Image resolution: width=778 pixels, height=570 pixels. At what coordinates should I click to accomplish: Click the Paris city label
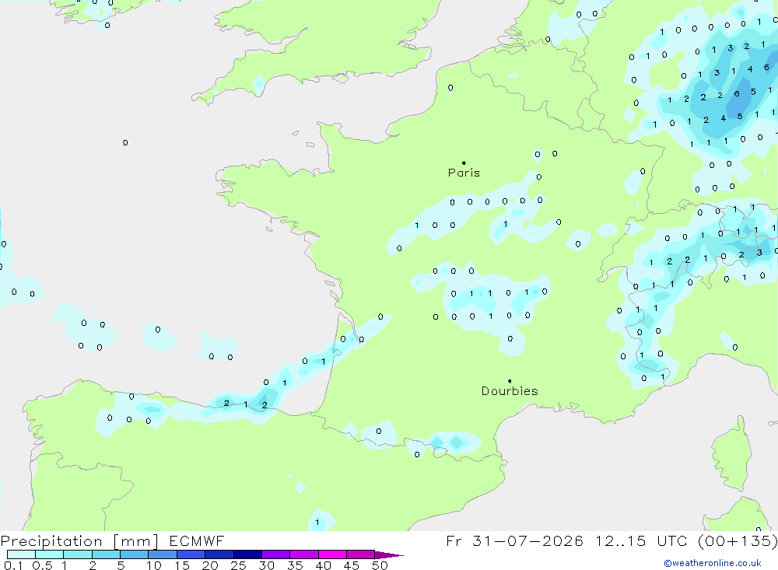point(464,173)
